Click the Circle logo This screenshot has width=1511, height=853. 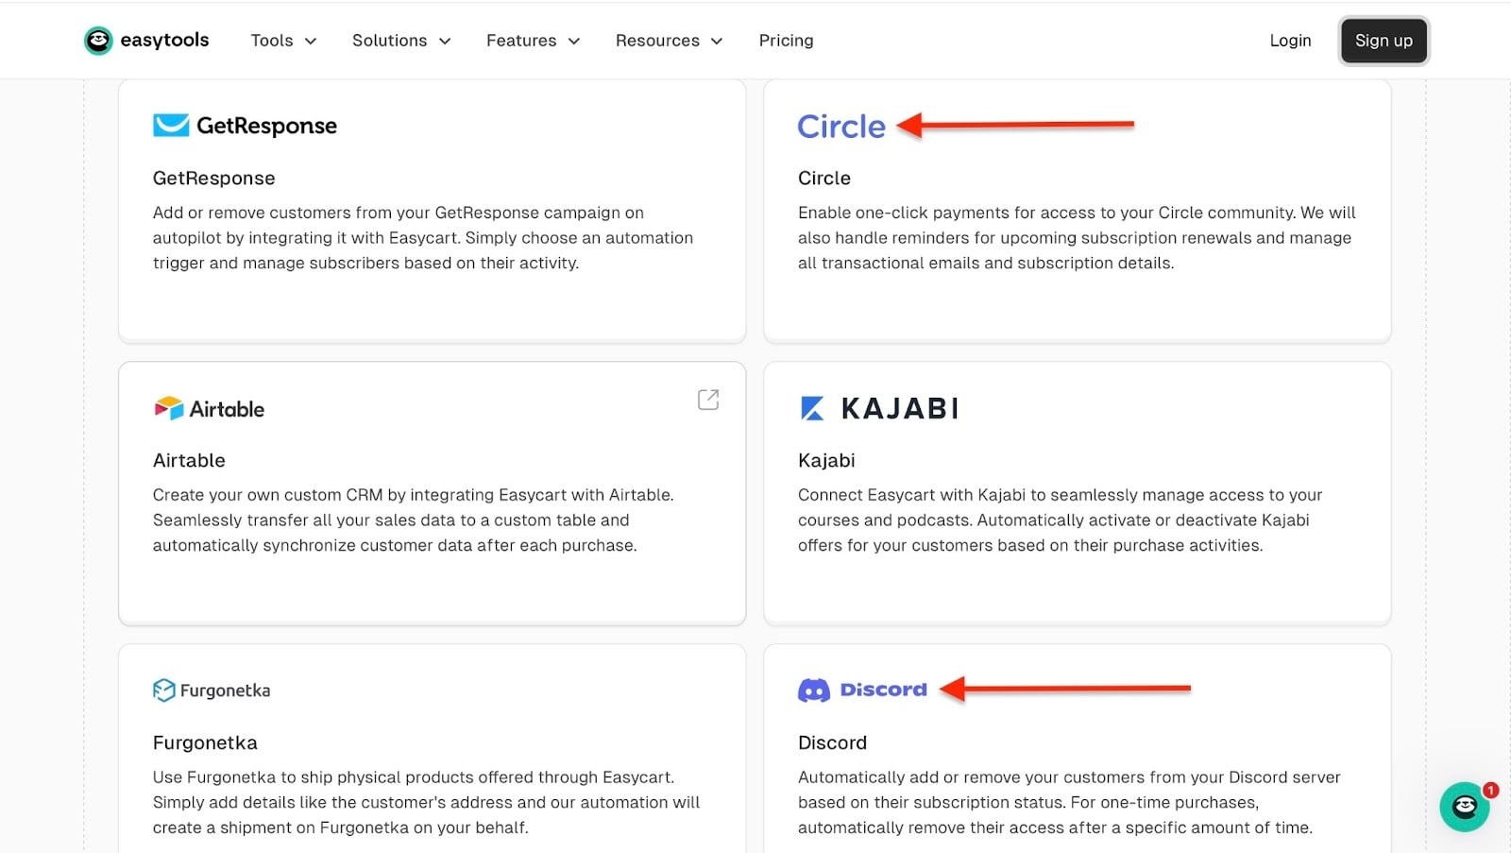pyautogui.click(x=841, y=127)
